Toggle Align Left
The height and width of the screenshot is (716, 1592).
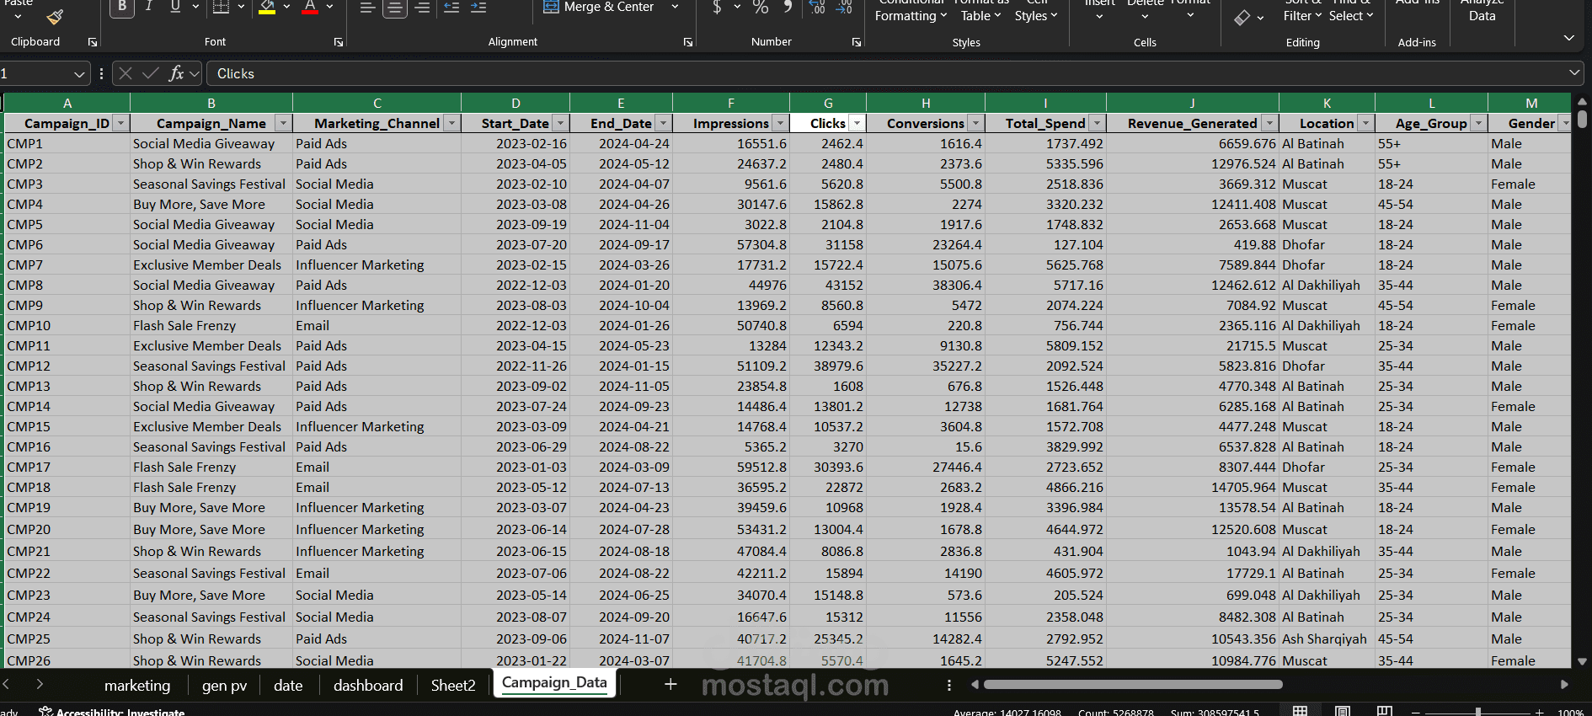coord(367,8)
